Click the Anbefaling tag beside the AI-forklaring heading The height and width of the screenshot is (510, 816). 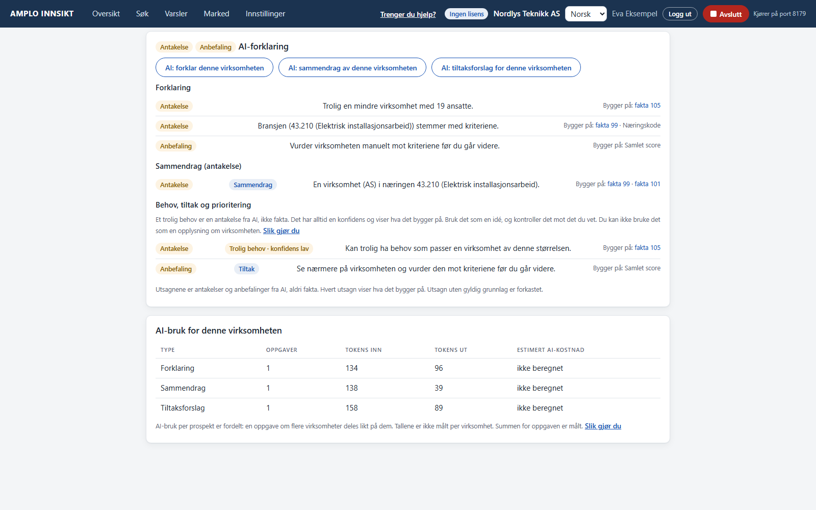click(x=215, y=47)
